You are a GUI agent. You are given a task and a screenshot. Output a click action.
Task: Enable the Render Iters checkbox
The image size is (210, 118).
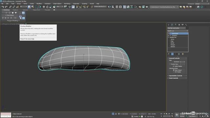coord(170,64)
